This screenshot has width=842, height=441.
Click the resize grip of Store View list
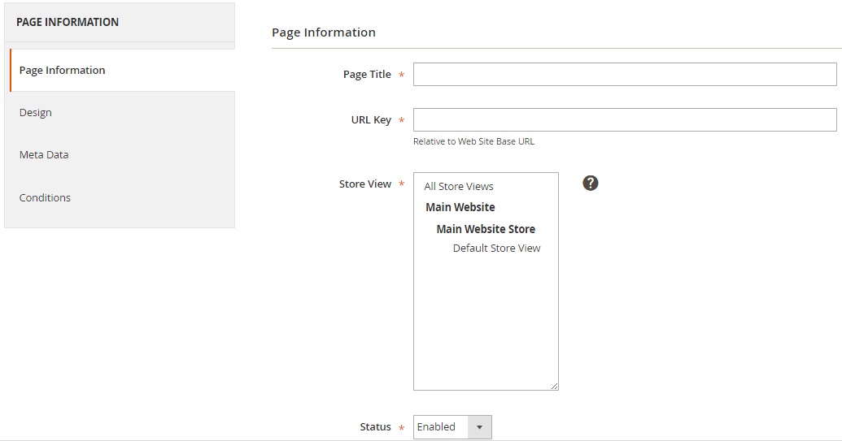coord(554,386)
